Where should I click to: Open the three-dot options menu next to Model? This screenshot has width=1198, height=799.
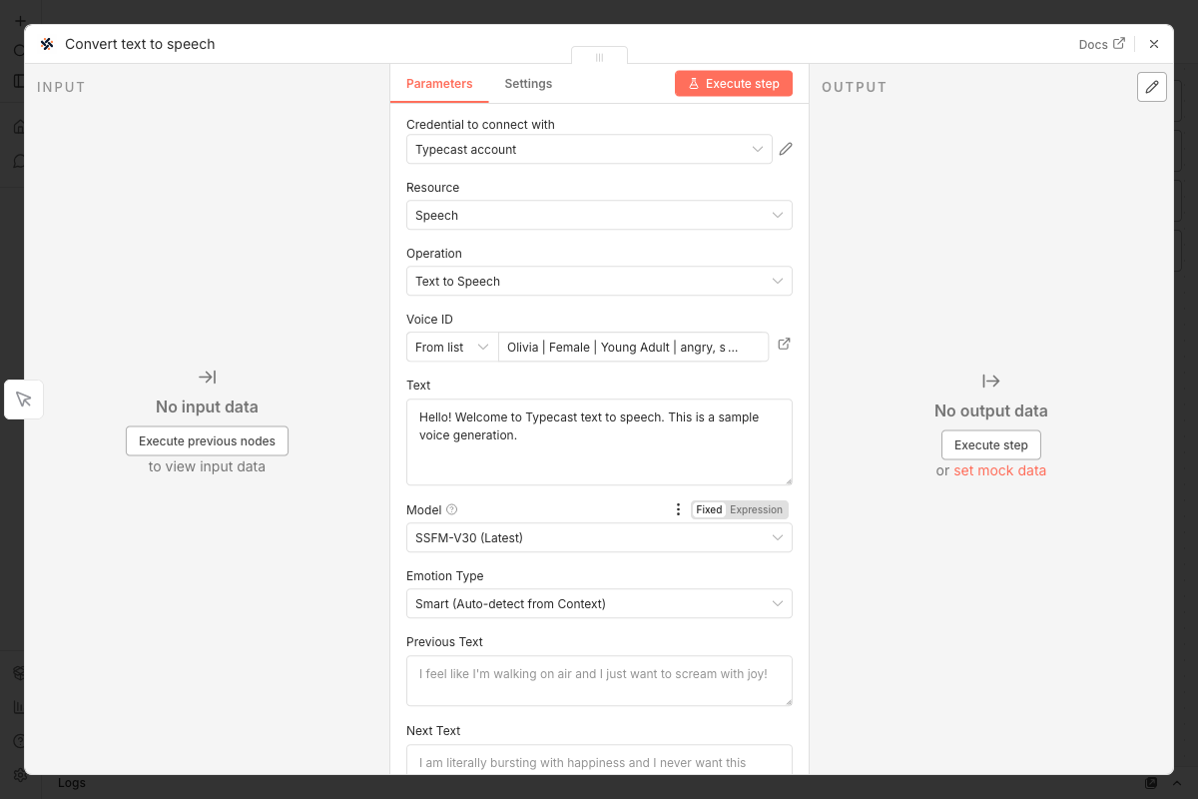678,508
